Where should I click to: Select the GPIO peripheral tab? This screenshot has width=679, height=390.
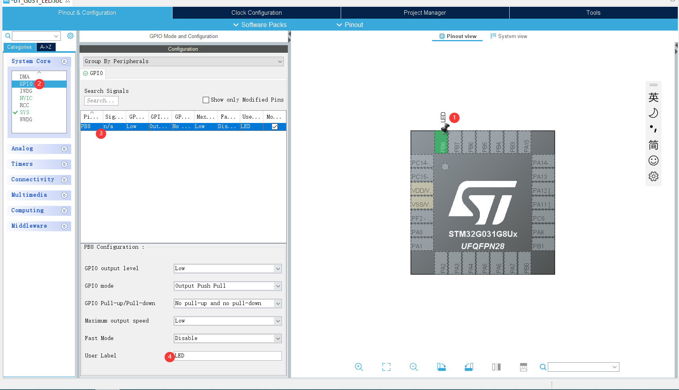point(93,73)
